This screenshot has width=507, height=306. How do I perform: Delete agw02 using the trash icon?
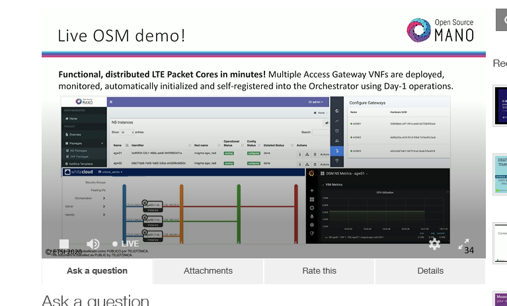click(x=315, y=164)
